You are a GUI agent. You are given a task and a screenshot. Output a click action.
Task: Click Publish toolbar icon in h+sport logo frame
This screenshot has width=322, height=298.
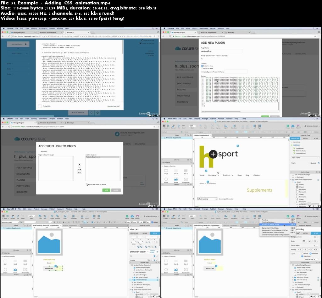[x=298, y=126]
